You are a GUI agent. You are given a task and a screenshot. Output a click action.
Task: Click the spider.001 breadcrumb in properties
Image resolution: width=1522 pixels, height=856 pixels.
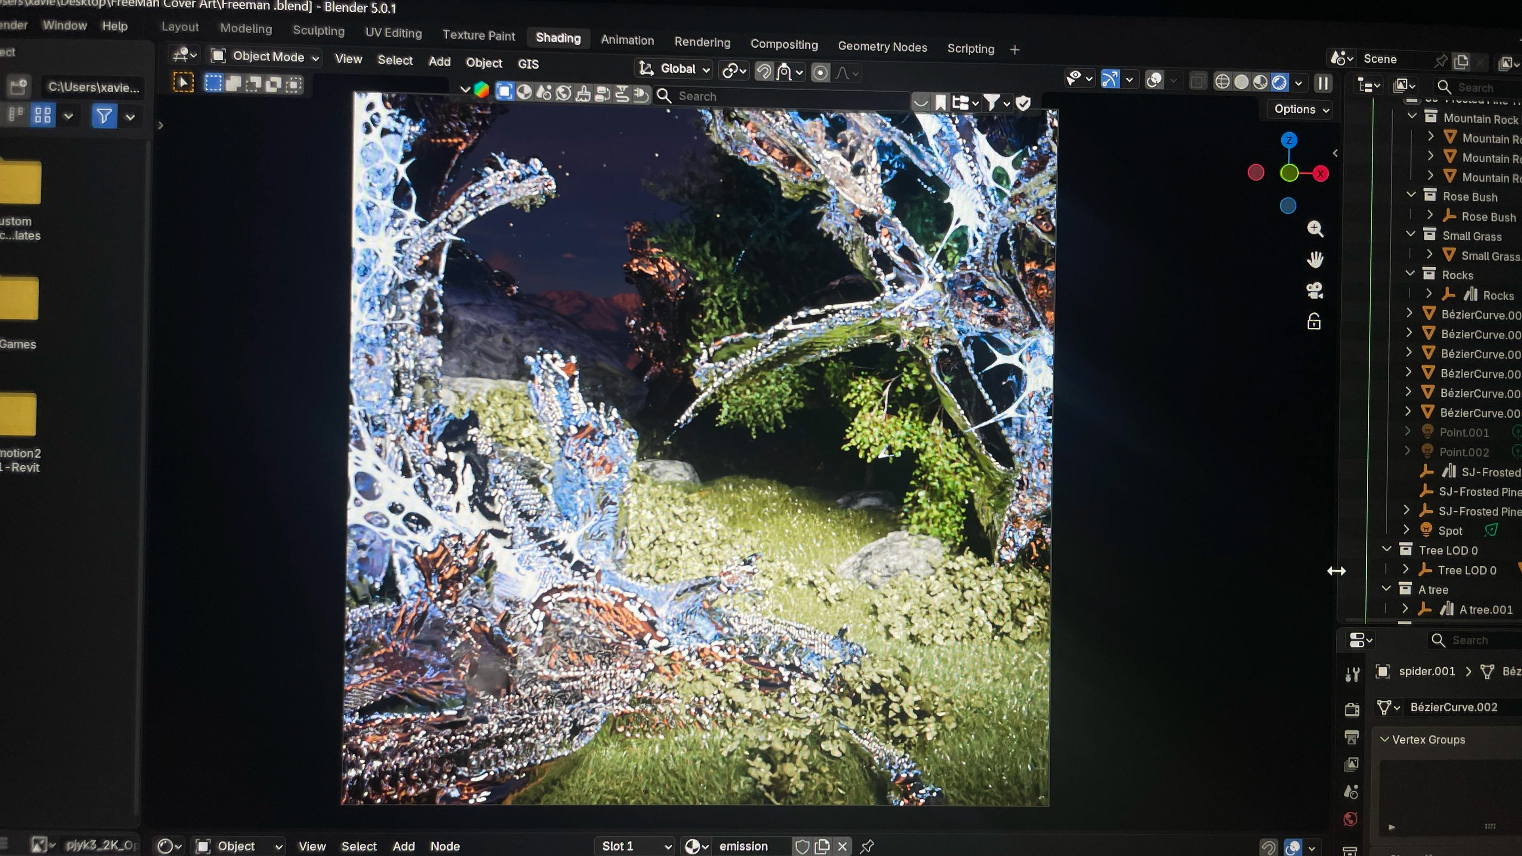pyautogui.click(x=1426, y=671)
